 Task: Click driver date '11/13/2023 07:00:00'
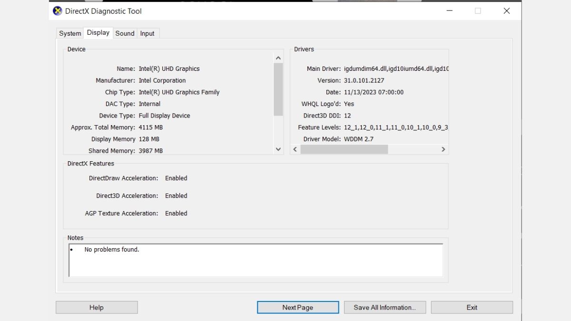click(x=374, y=92)
